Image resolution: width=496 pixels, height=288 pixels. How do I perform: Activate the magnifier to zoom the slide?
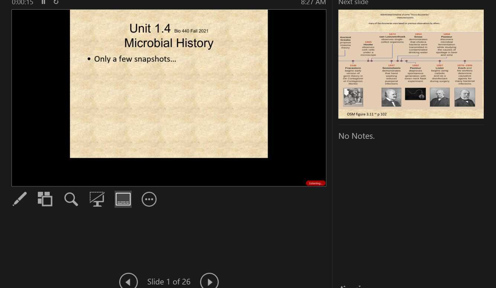(x=71, y=199)
